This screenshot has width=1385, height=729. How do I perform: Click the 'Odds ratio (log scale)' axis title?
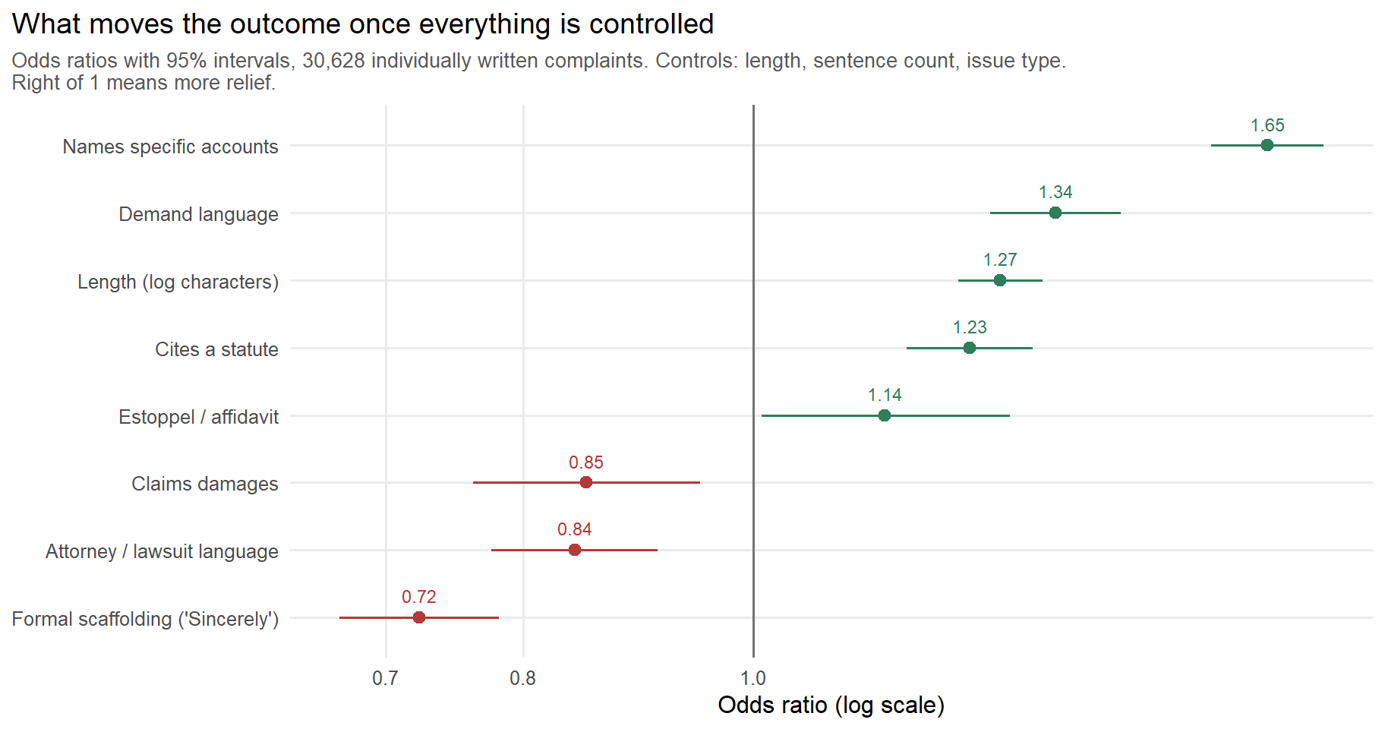(831, 705)
